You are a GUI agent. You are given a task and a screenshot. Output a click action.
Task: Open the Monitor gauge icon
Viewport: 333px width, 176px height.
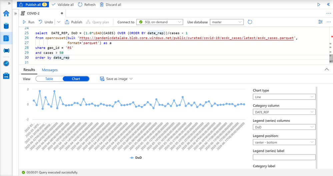click(x=6, y=63)
